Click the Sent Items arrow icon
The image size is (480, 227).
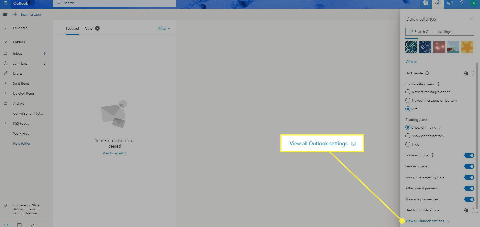click(5, 83)
